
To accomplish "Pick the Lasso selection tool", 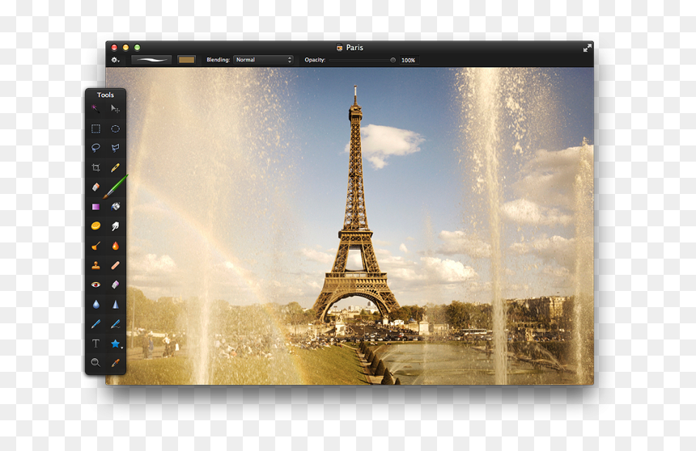I will click(x=95, y=148).
